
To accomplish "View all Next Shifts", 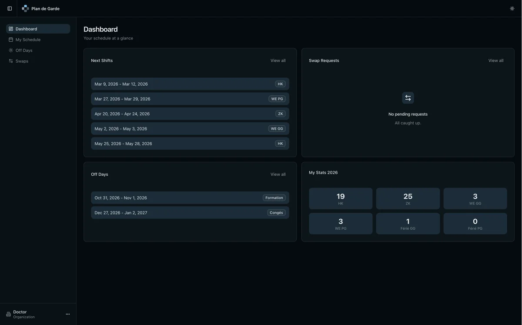I will (x=278, y=60).
